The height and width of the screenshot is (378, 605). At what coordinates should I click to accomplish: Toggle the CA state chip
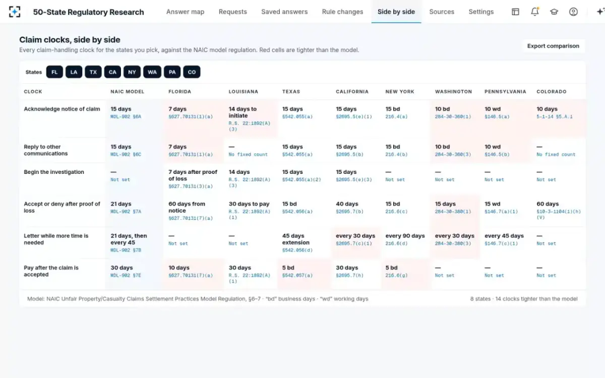click(x=112, y=72)
